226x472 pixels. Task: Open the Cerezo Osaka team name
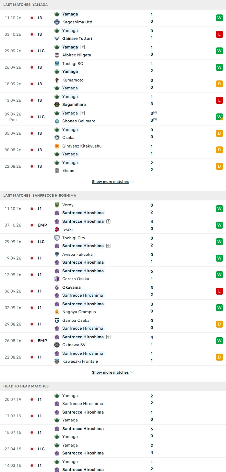(76, 279)
